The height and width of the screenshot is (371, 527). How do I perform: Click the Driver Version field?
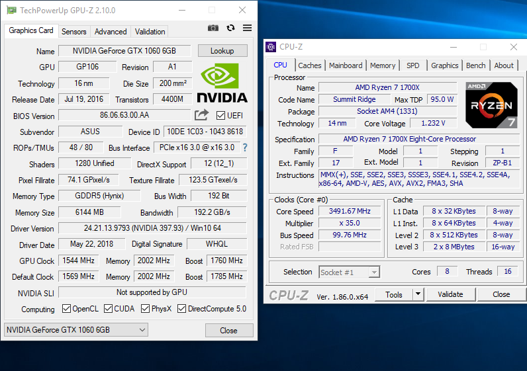point(152,228)
